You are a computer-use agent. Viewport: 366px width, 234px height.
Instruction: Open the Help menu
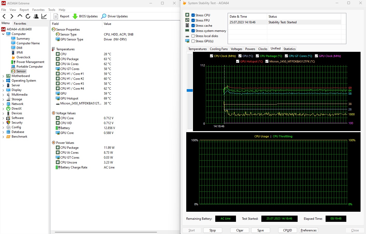coord(62,10)
